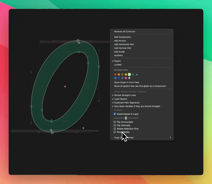Enable Flip Vertically option
212x184 pixels.
click(x=115, y=125)
